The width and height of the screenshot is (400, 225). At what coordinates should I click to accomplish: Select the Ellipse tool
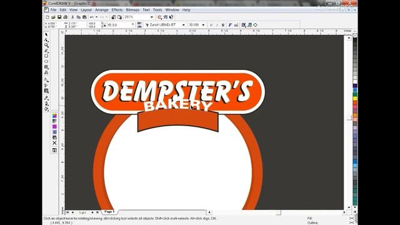(x=46, y=61)
